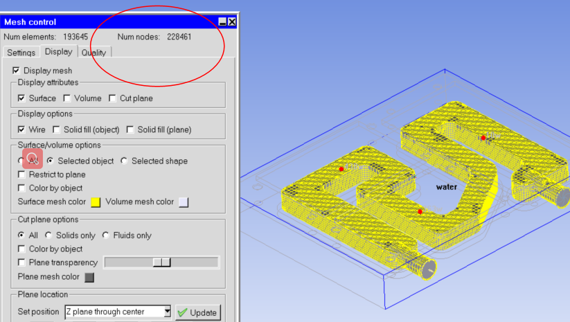
Task: Switch to the Settings tab
Action: tap(21, 53)
